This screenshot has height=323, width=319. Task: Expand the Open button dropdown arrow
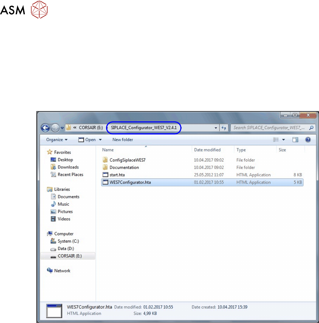point(100,140)
